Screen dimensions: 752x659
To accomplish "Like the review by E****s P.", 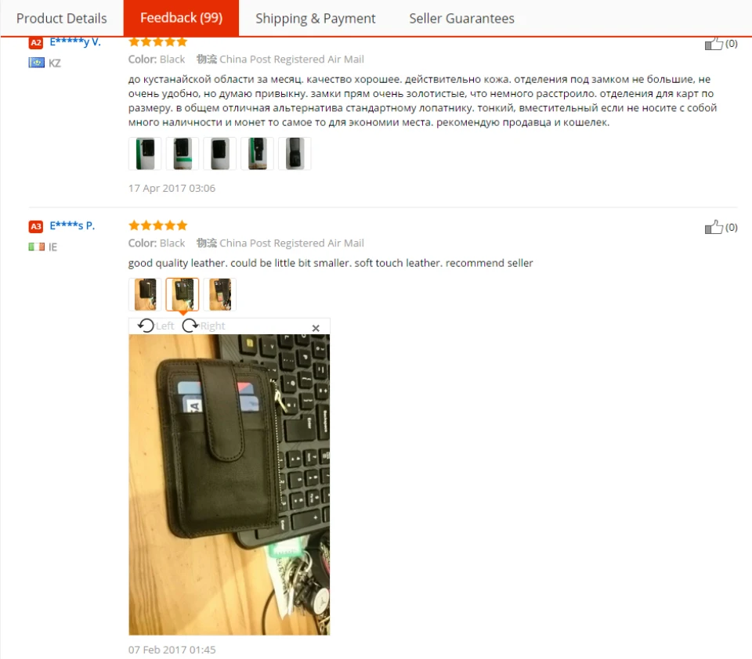I will click(x=714, y=227).
